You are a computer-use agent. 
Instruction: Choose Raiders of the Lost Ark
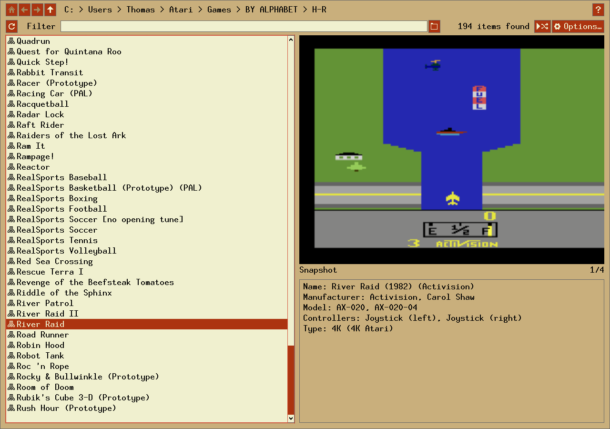(x=147, y=135)
